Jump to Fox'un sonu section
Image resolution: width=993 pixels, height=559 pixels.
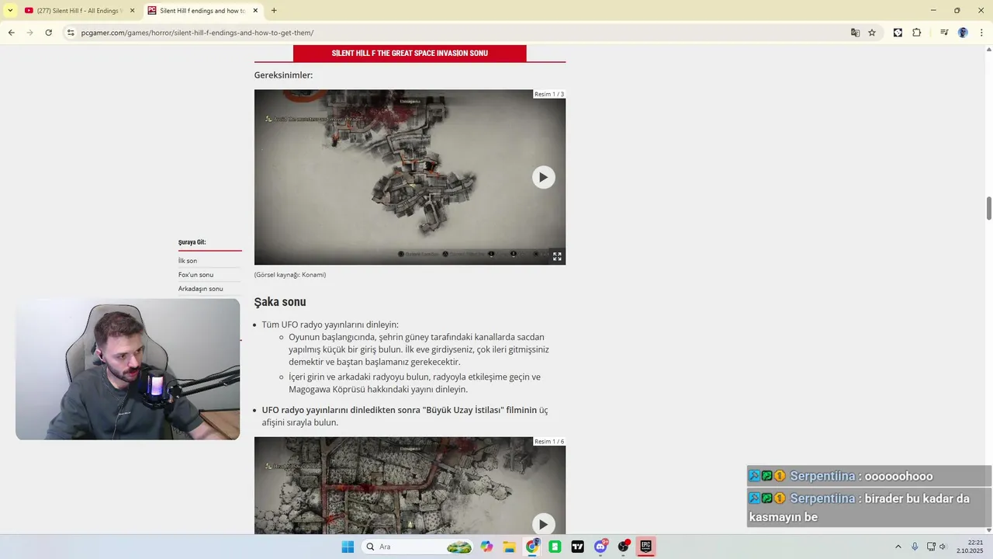pyautogui.click(x=195, y=275)
